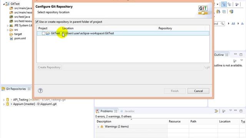Close the Git Repositories tab
This screenshot has width=246, height=138.
click(x=29, y=89)
